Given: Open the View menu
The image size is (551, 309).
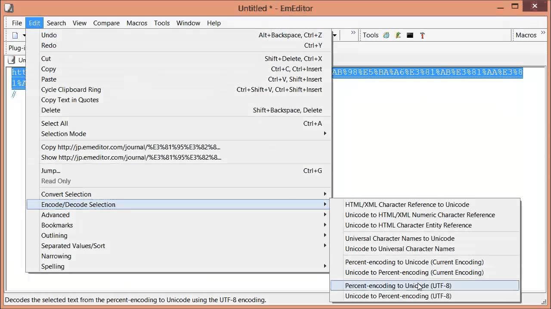Looking at the screenshot, I should pos(80,23).
